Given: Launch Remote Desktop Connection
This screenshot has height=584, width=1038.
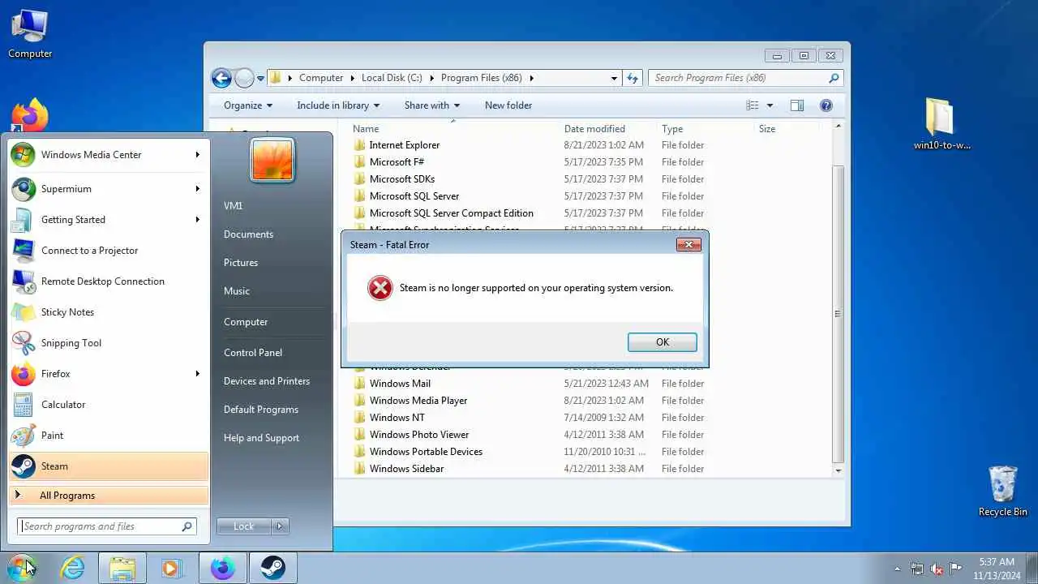Looking at the screenshot, I should (108, 281).
